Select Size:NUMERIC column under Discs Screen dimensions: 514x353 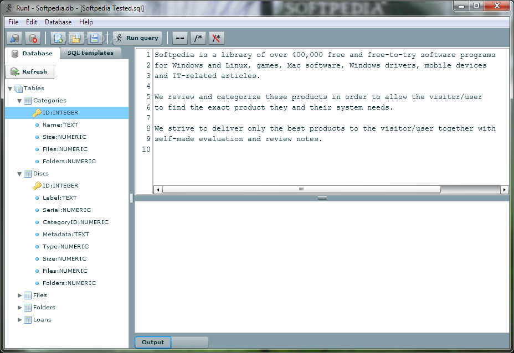[65, 259]
